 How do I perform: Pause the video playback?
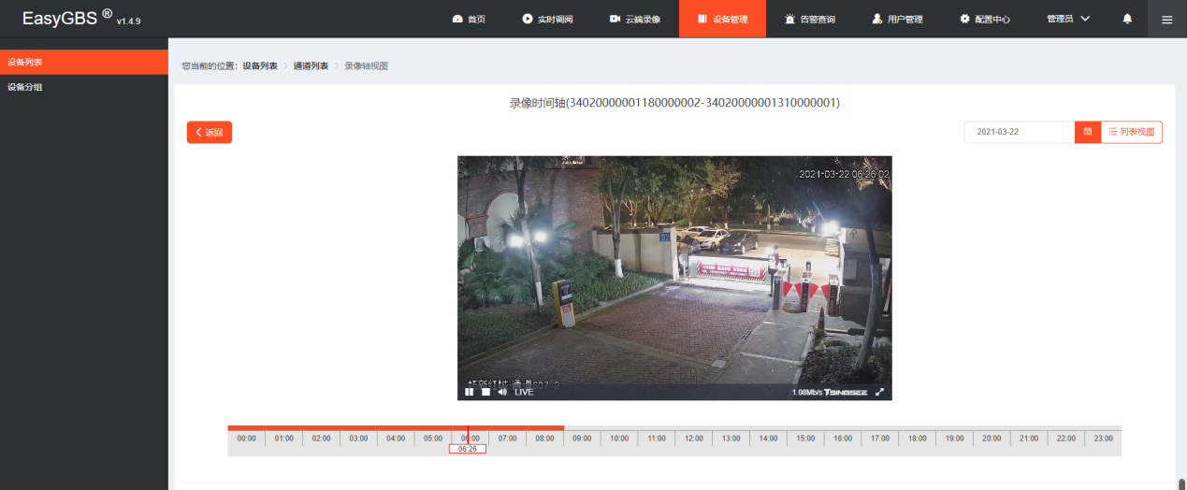pos(470,392)
